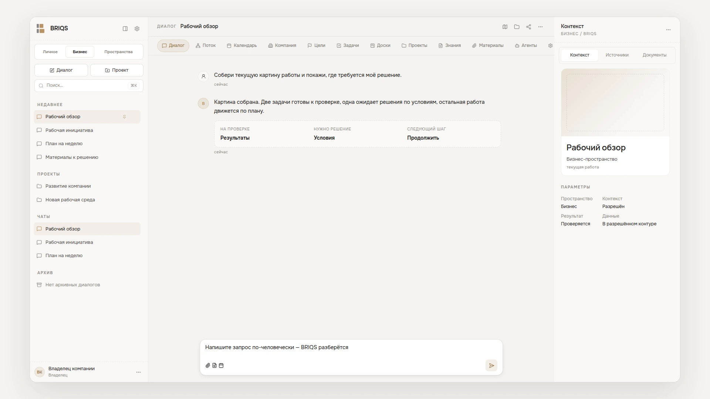This screenshot has height=399, width=710.
Task: Click the message composer text field
Action: click(351, 348)
